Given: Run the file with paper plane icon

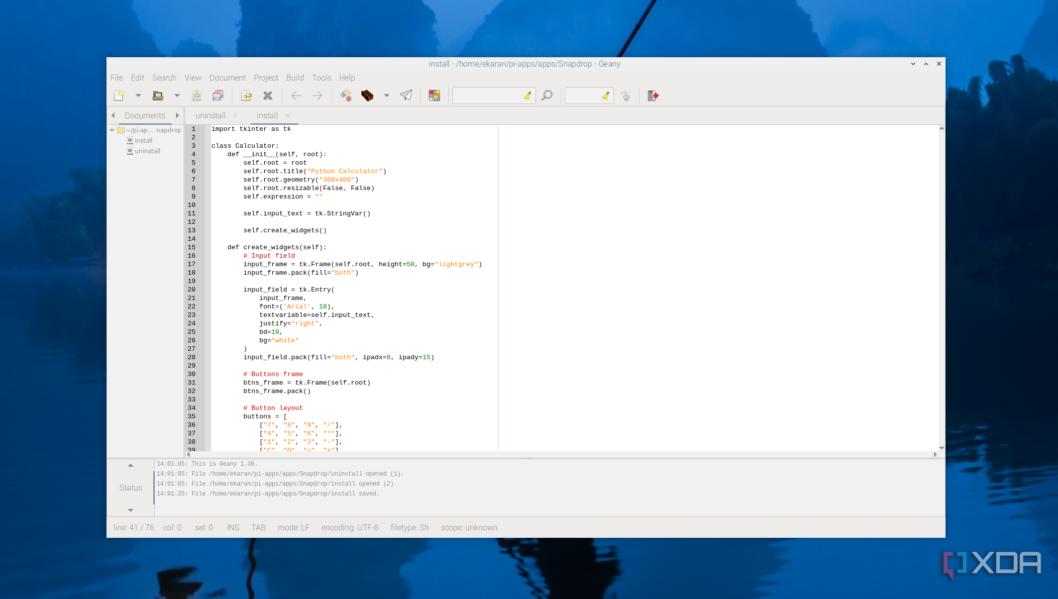Looking at the screenshot, I should [406, 96].
